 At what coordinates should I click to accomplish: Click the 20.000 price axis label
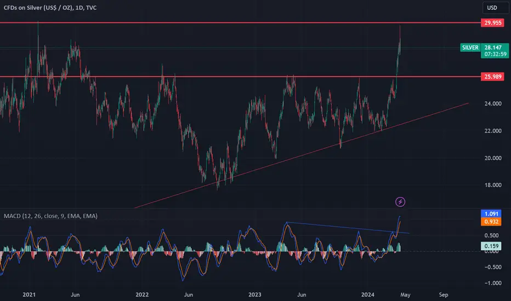point(493,158)
